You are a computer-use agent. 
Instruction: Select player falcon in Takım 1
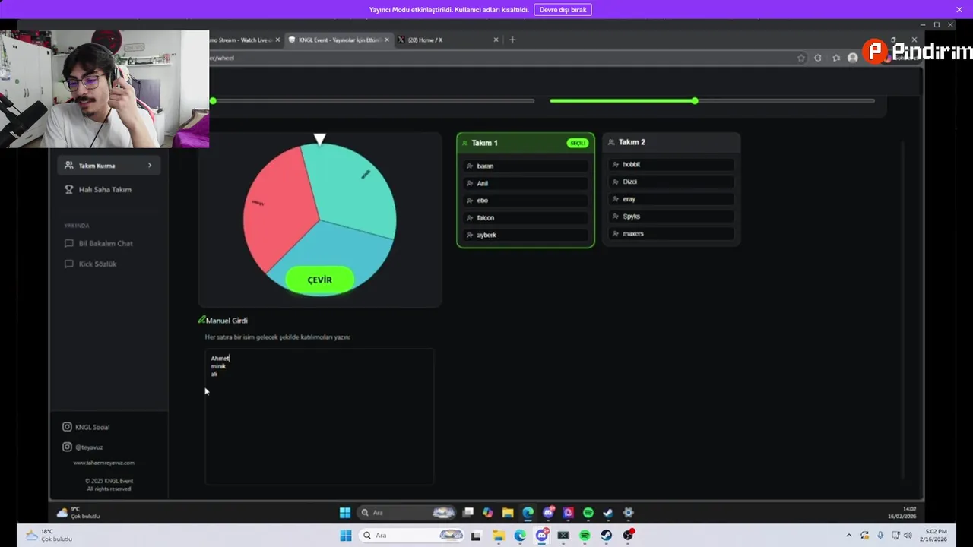[525, 217]
